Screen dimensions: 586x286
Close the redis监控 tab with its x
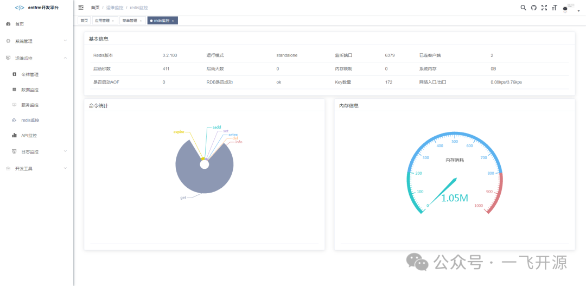[173, 21]
